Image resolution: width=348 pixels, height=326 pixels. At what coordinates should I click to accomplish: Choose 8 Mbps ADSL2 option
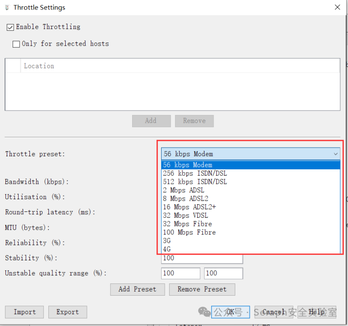tap(251, 199)
